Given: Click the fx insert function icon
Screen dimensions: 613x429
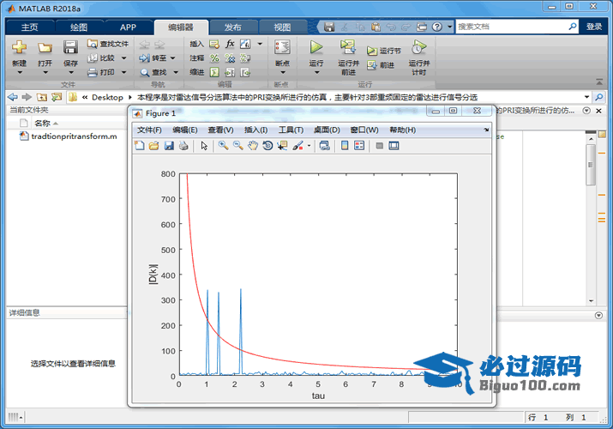Looking at the screenshot, I should [230, 44].
